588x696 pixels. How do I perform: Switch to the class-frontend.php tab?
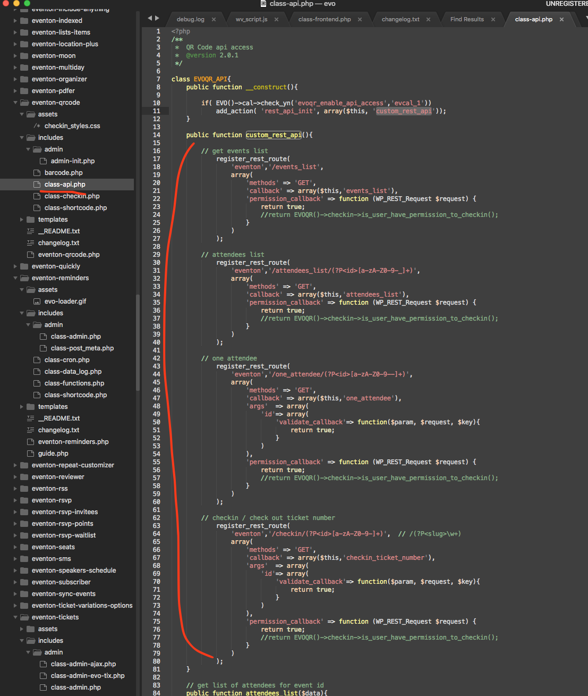(x=324, y=20)
